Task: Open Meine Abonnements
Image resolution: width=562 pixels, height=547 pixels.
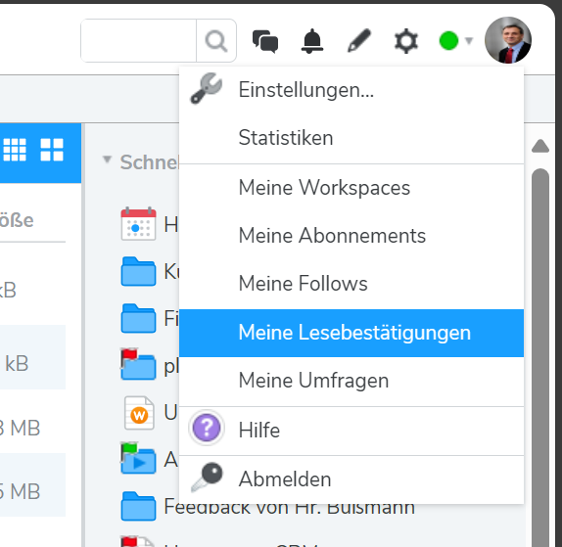Action: pos(351,236)
